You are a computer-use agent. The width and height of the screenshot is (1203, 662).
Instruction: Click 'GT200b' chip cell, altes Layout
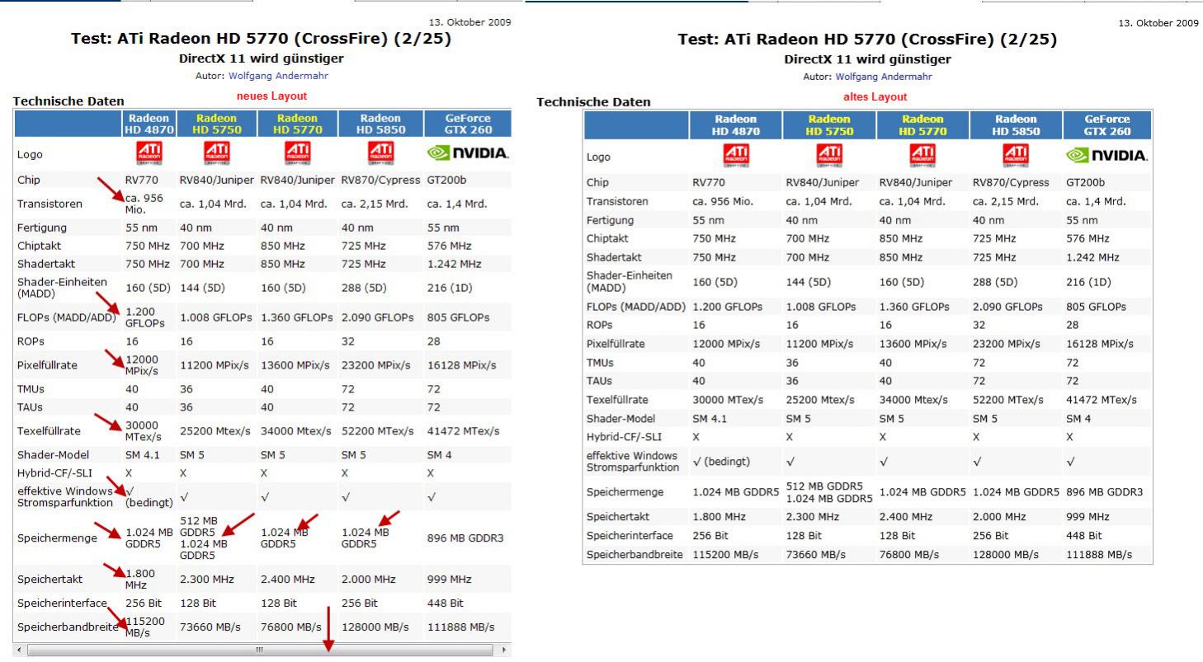(1085, 182)
